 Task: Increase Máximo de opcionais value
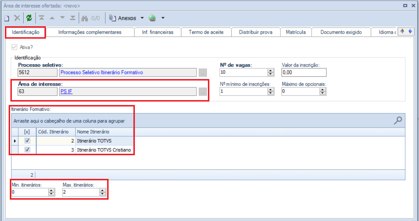323,89
